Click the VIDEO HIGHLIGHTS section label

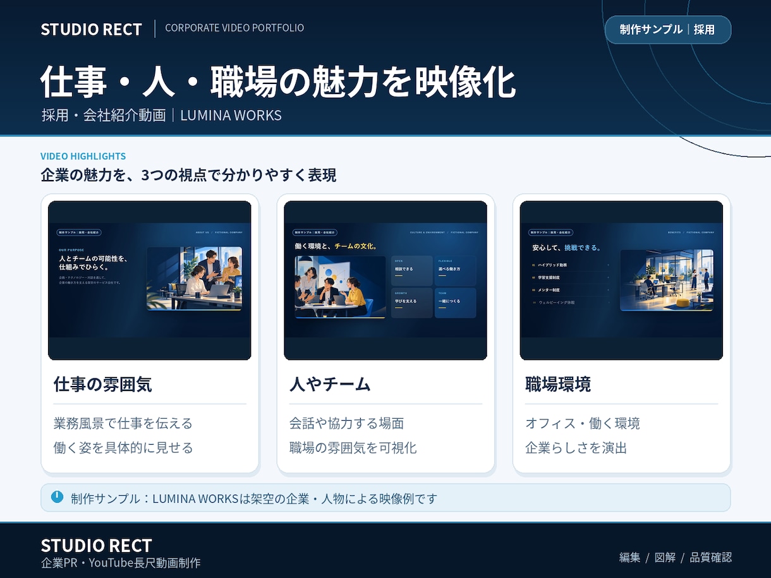(x=83, y=156)
